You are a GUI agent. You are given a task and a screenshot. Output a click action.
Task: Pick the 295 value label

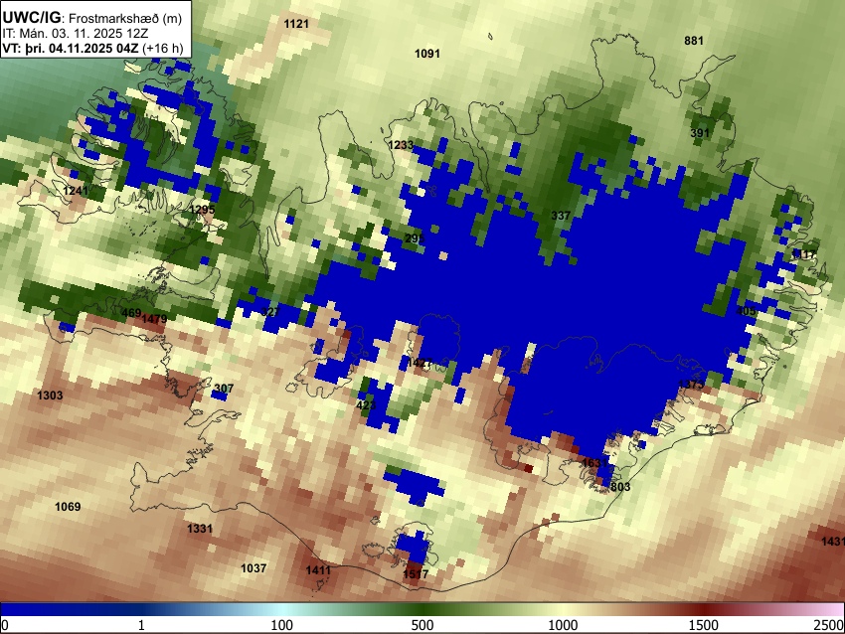coord(415,238)
